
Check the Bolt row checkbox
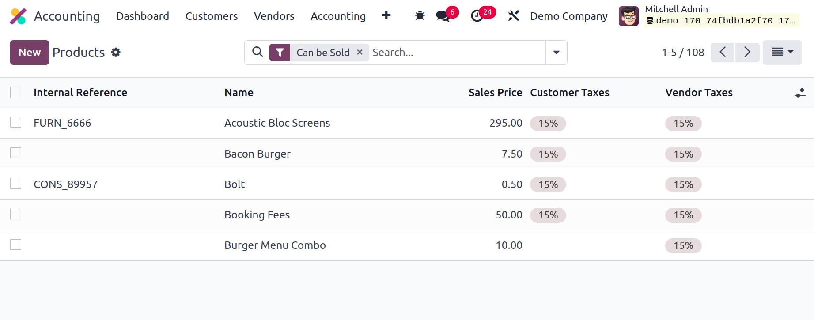(16, 184)
